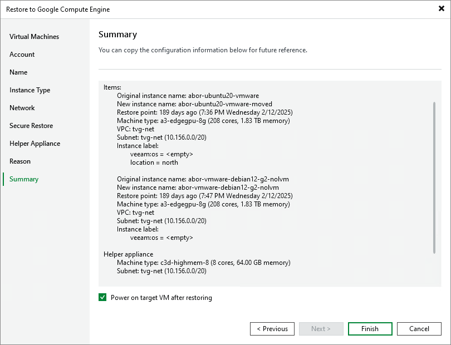Image resolution: width=451 pixels, height=345 pixels.
Task: Click the summary box vertical scrollbar
Action: [434, 178]
